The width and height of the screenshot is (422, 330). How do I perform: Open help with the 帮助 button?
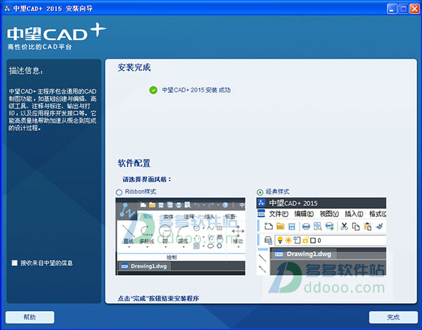point(30,317)
